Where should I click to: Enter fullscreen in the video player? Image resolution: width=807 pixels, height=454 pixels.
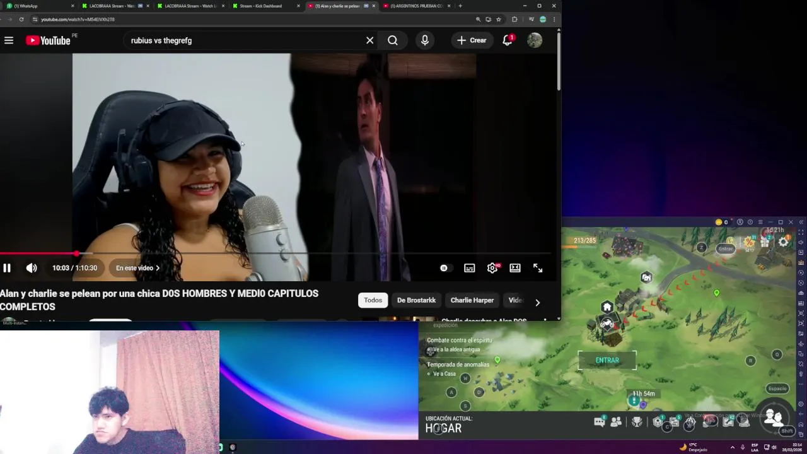tap(538, 268)
